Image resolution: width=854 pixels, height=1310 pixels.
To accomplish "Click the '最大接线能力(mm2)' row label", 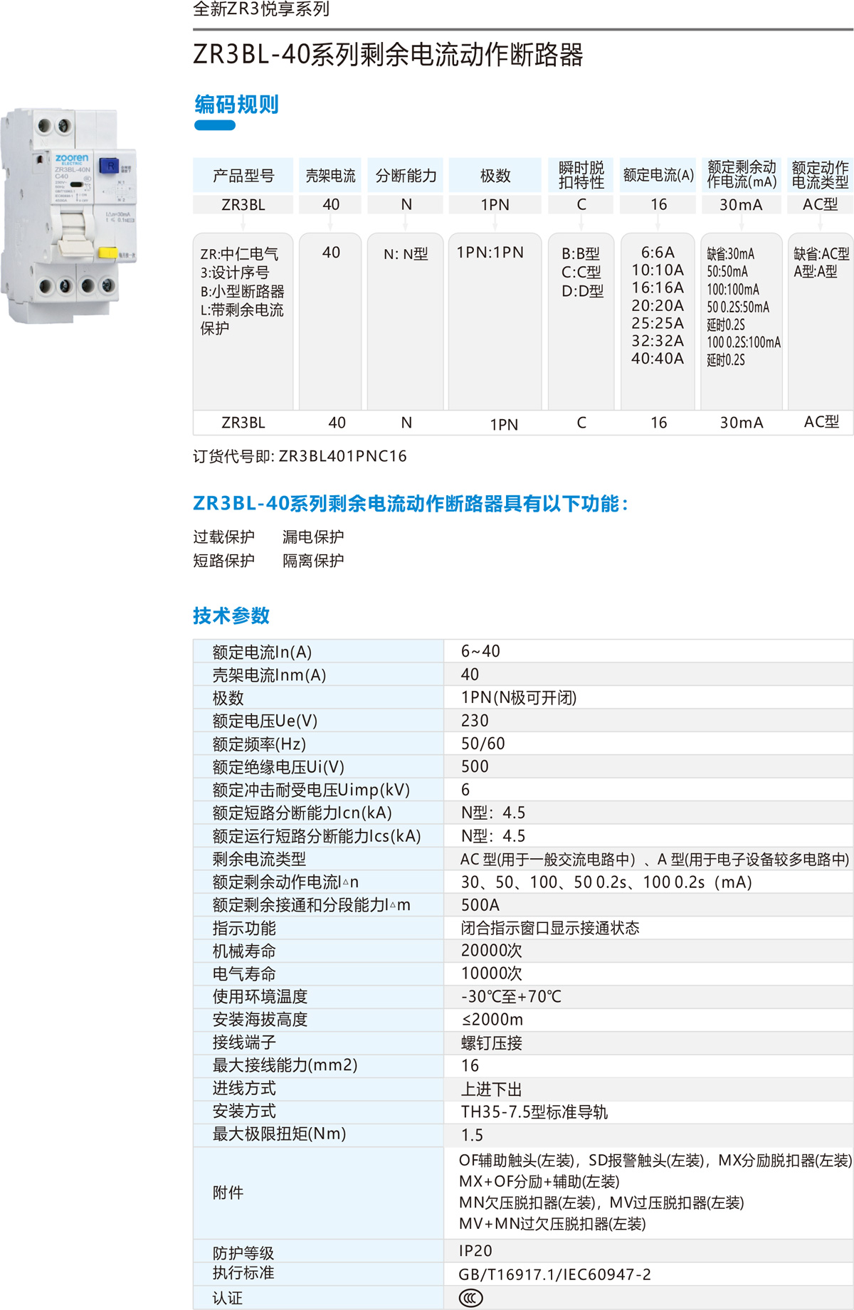I will pos(285,1065).
